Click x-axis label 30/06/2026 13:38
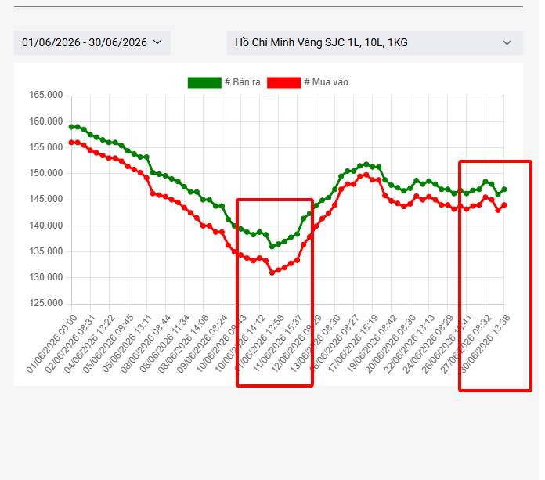Image resolution: width=545 pixels, height=480 pixels. click(x=484, y=344)
